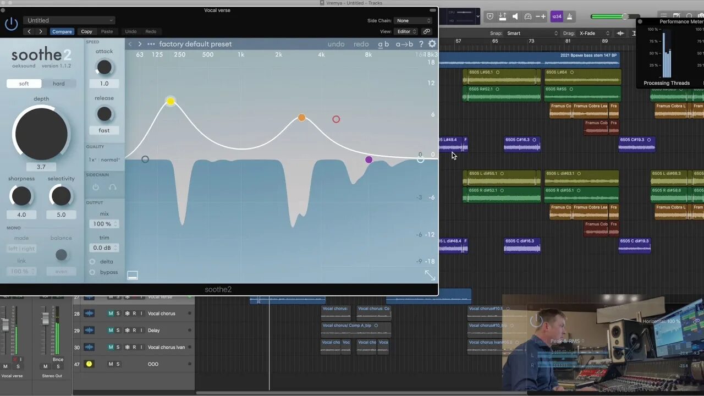This screenshot has height=396, width=704.
Task: Click the yellow knob icon on track 47
Action: [x=89, y=364]
